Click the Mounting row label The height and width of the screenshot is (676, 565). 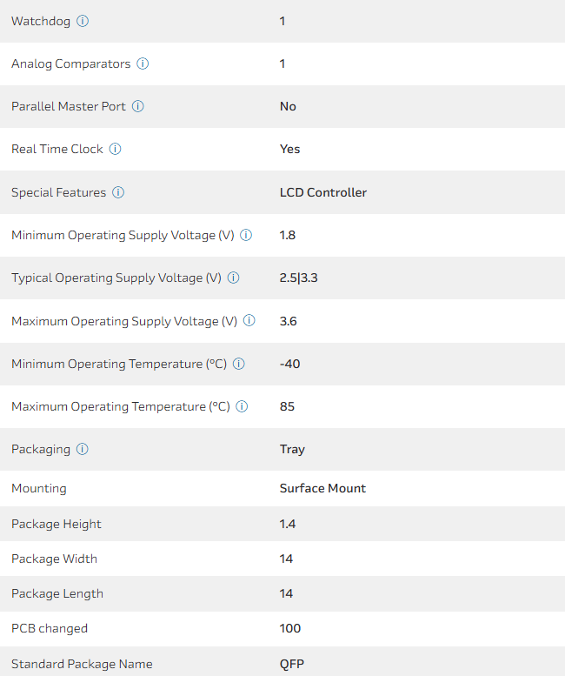coord(39,488)
